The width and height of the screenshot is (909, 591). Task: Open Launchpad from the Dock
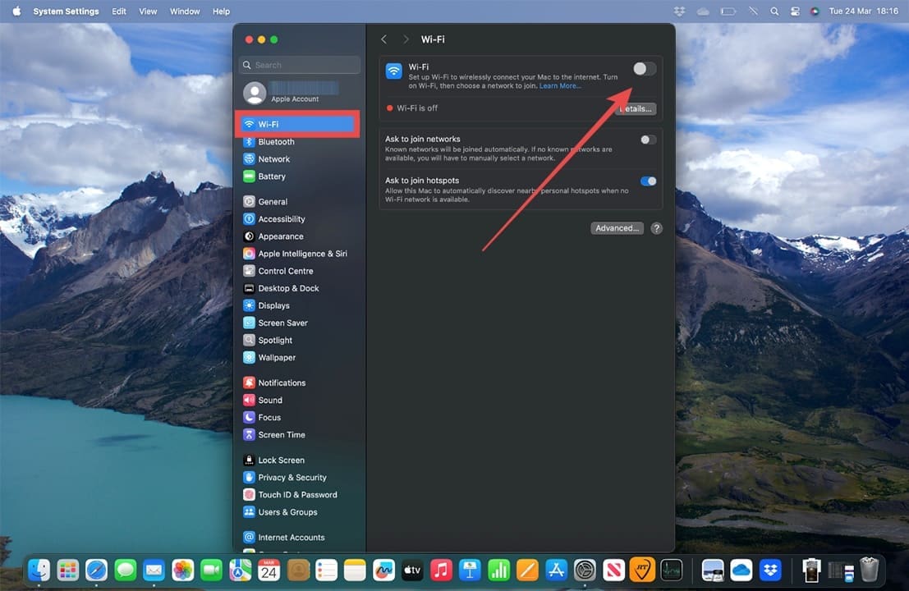click(x=68, y=570)
